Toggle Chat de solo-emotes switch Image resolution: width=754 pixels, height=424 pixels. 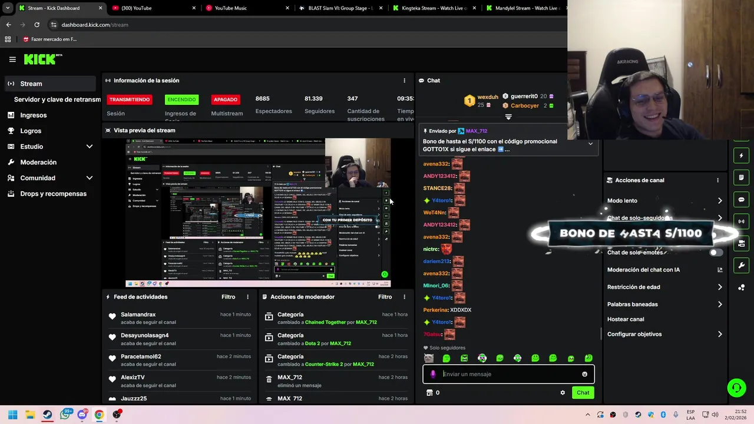715,253
